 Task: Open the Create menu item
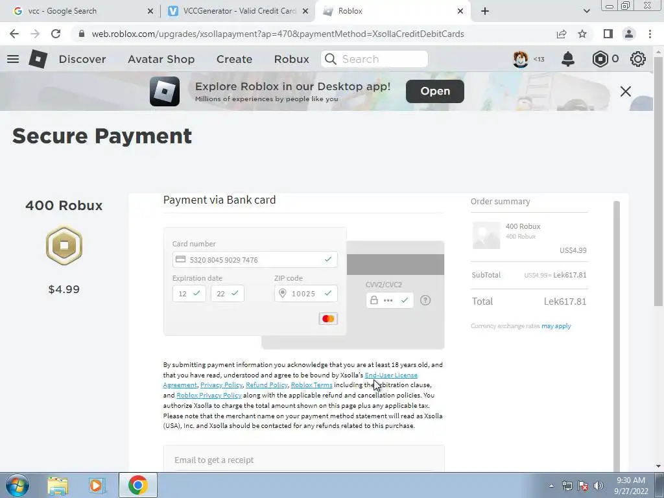234,59
